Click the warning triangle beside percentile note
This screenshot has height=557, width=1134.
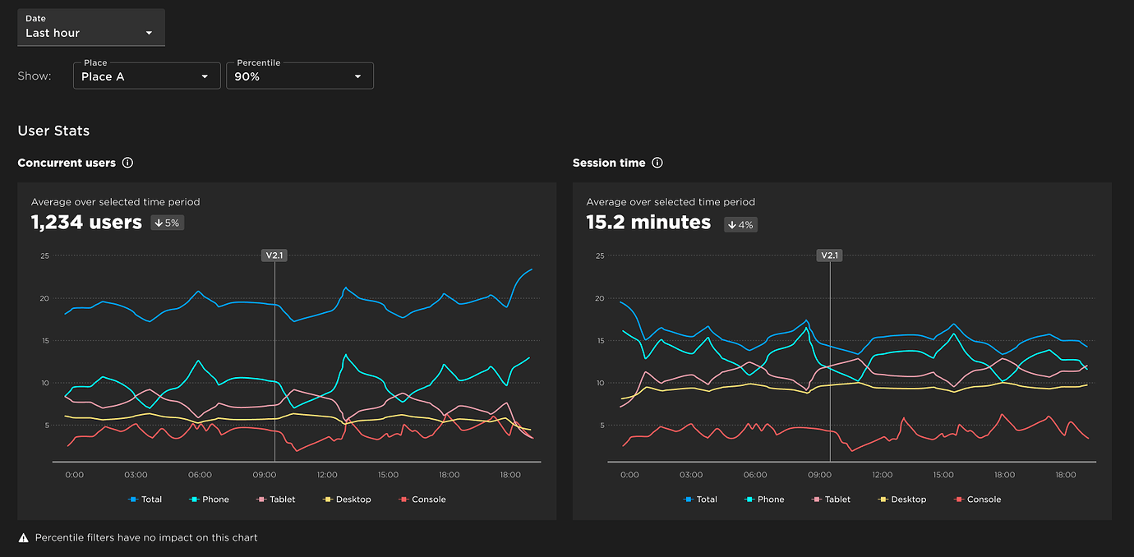[23, 537]
